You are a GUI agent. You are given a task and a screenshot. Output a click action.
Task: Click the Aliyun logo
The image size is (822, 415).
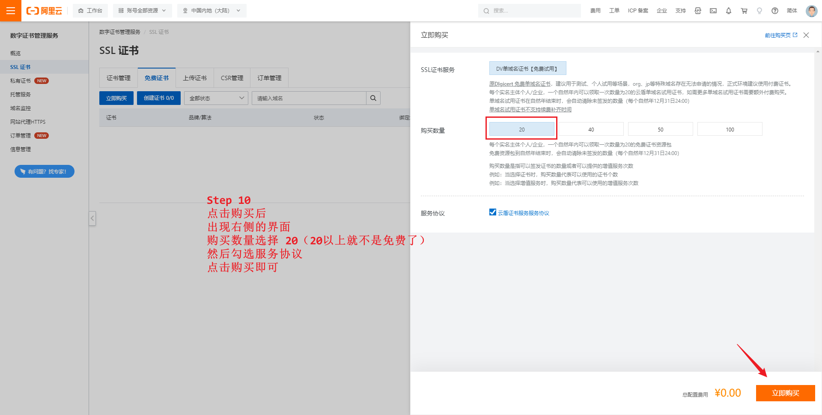(x=44, y=11)
